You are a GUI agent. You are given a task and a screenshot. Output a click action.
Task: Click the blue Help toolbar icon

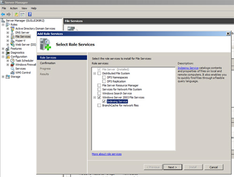point(30,15)
